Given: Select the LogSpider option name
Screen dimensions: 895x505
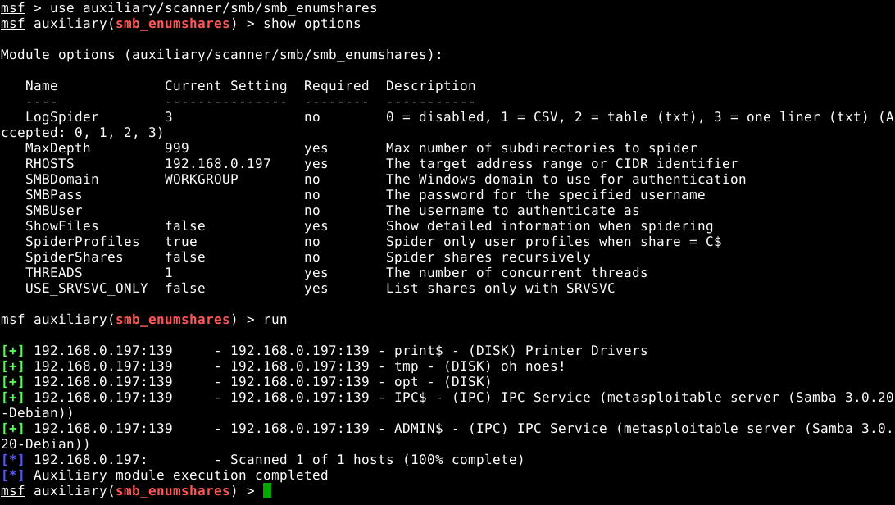Looking at the screenshot, I should [61, 117].
